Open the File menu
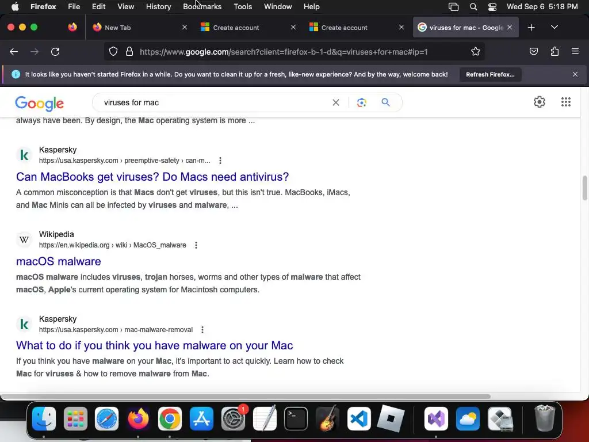589x442 pixels. pyautogui.click(x=74, y=6)
